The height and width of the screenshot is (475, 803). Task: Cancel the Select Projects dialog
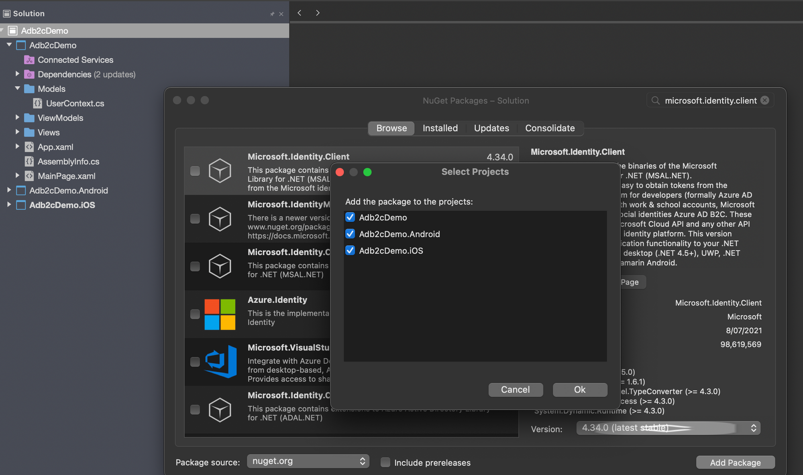tap(515, 390)
